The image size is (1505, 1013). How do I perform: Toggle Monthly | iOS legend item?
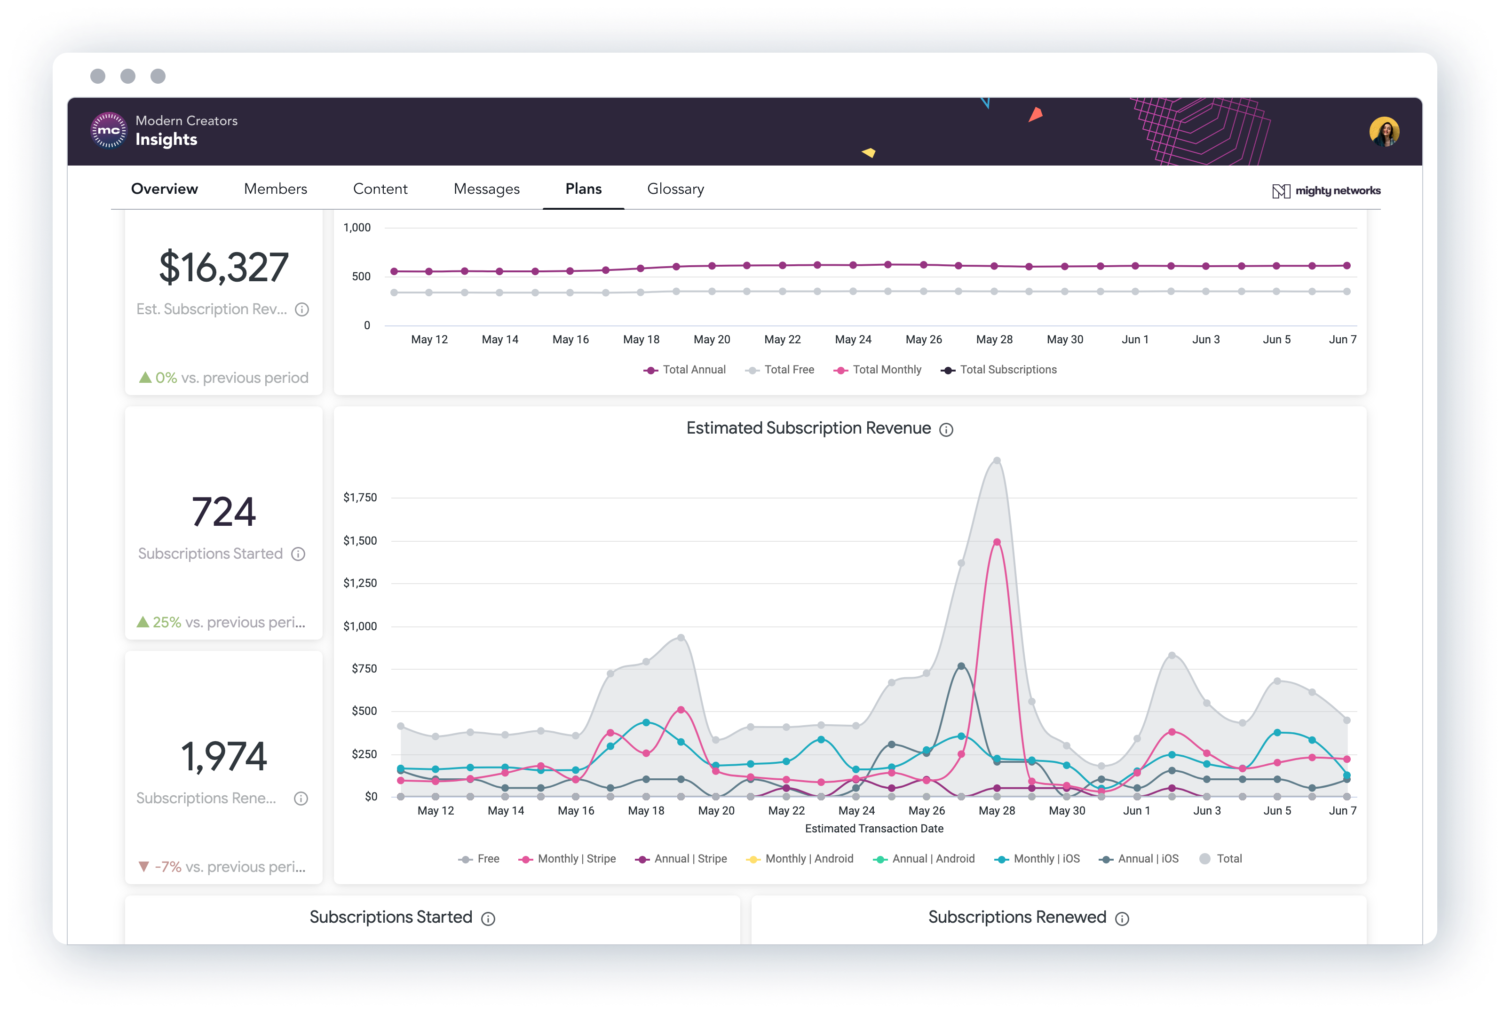point(1038,859)
